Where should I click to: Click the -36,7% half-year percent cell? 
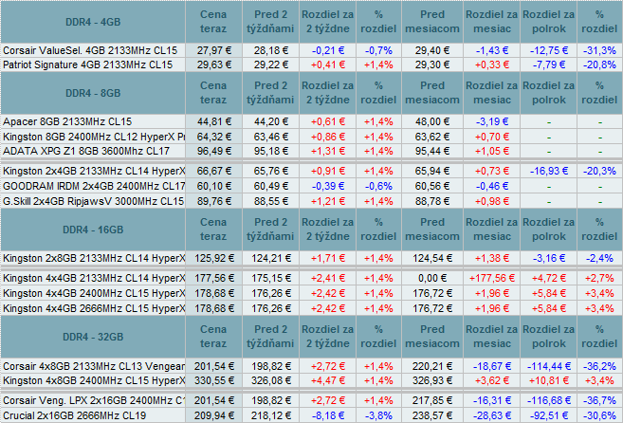click(x=599, y=400)
